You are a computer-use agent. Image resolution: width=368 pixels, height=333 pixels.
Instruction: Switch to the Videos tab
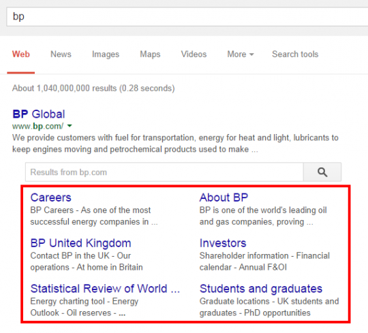tap(194, 54)
